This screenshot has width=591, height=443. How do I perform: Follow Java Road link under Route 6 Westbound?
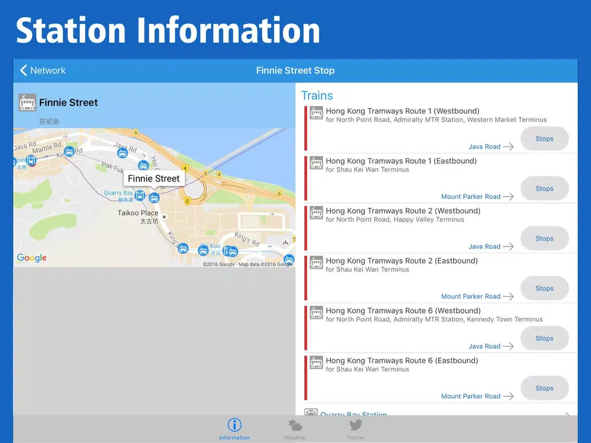pyautogui.click(x=484, y=346)
